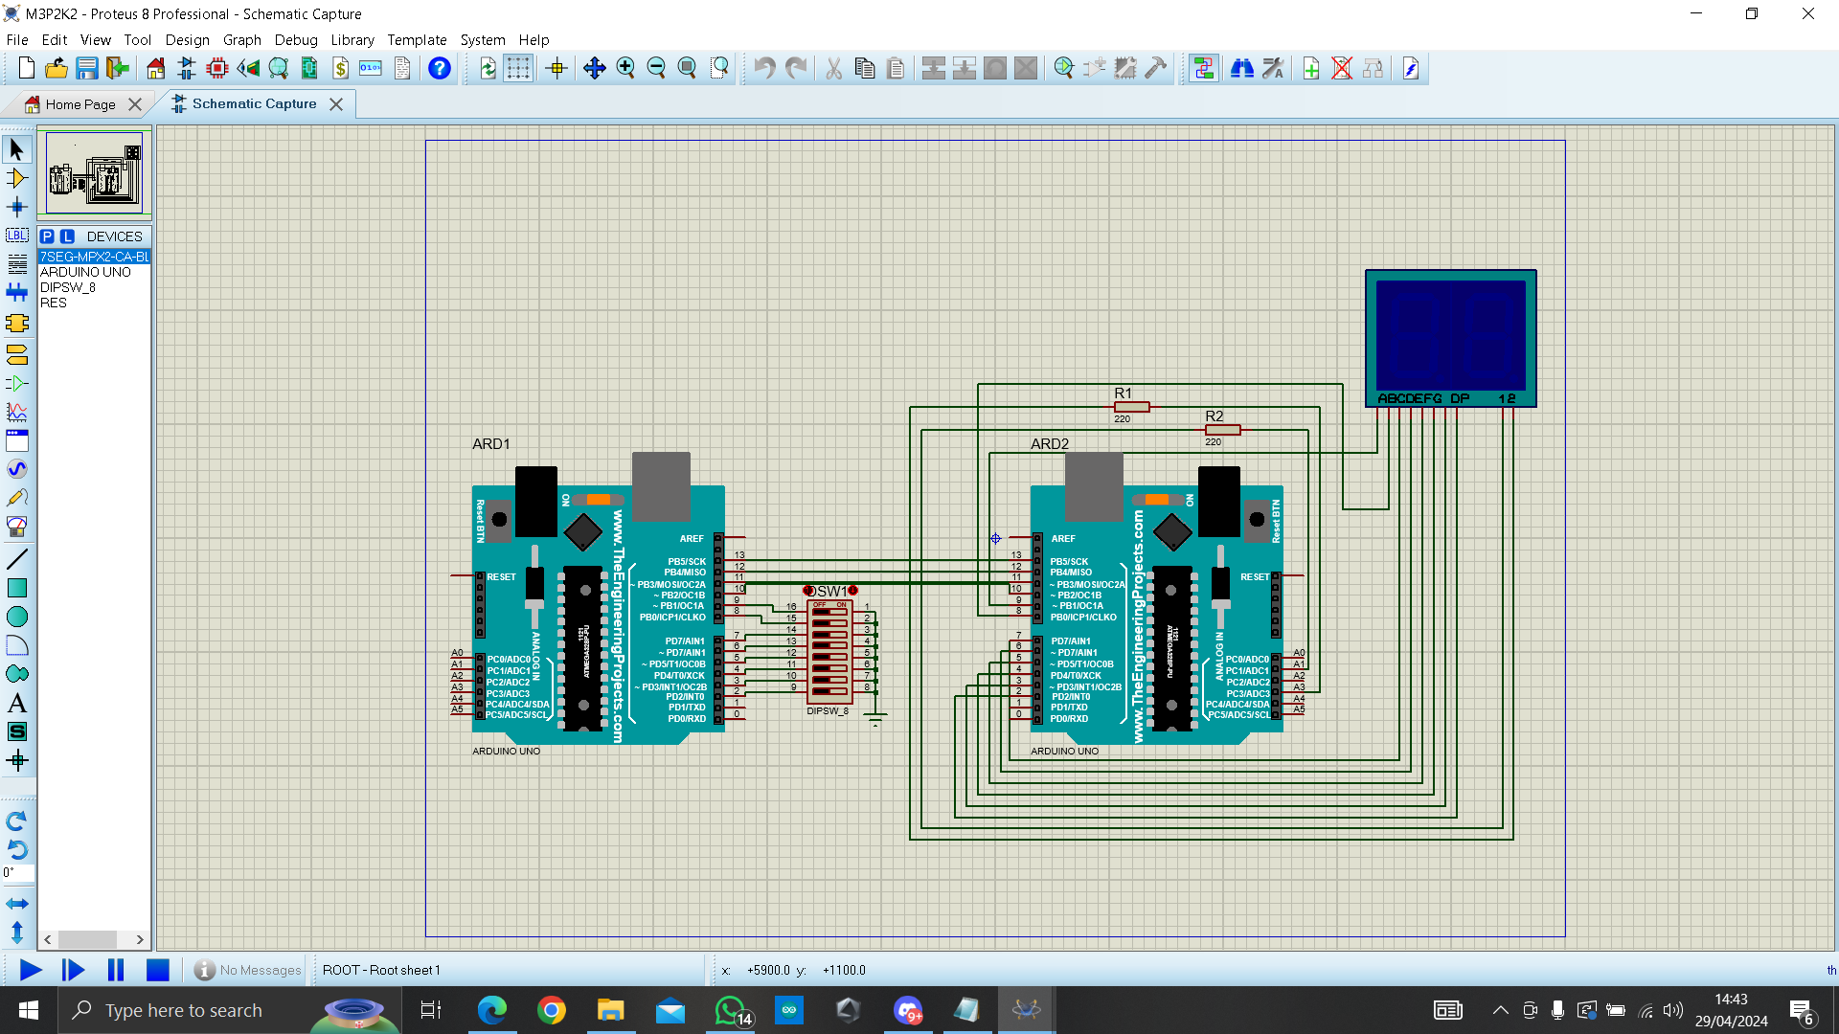Toggle the grid display button
This screenshot has width=1839, height=1034.
coord(518,68)
